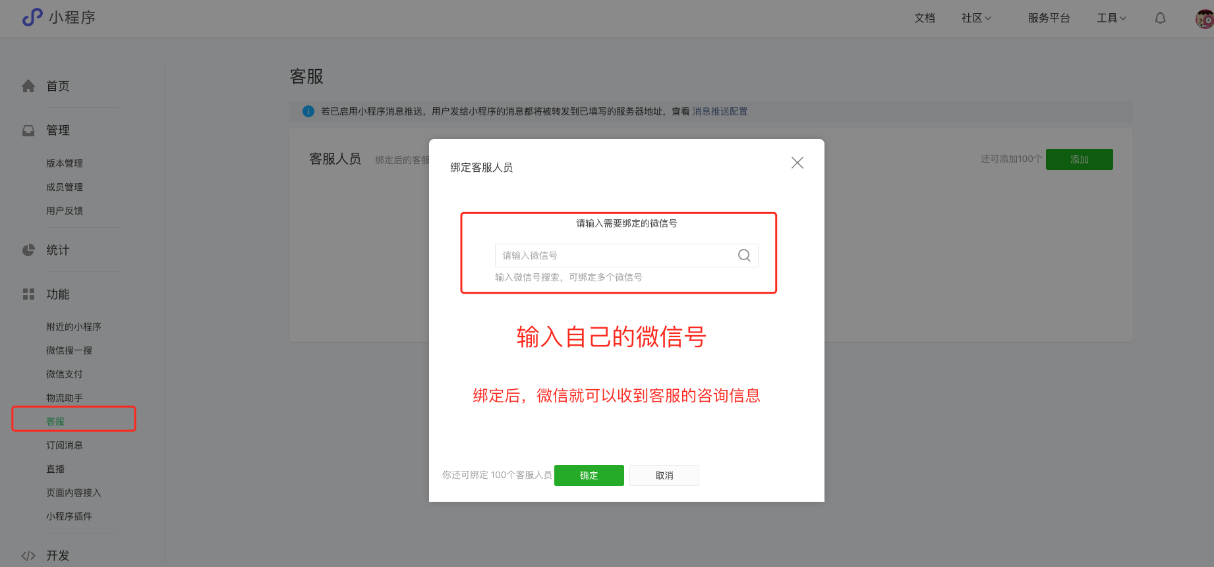Open 物流助手 page
The height and width of the screenshot is (567, 1214).
pyautogui.click(x=65, y=398)
